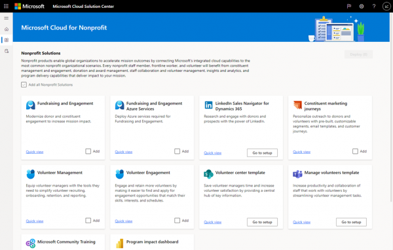The width and height of the screenshot is (393, 250).
Task: Click the Deploy (0) button
Action: (x=358, y=54)
